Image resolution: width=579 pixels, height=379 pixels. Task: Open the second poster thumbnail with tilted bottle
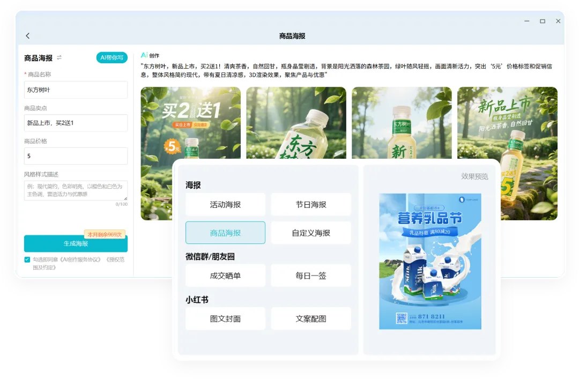(296, 123)
